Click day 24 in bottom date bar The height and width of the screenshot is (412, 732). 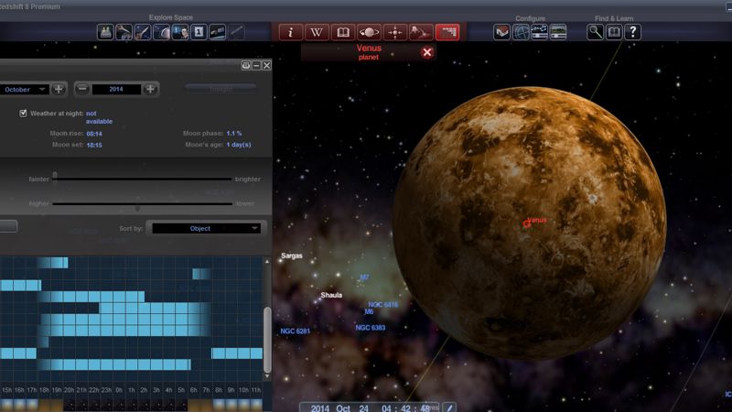[x=363, y=408]
